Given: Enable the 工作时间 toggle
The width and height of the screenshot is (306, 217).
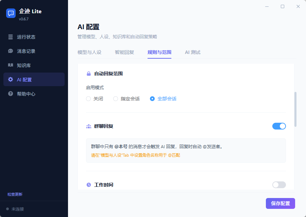Looking at the screenshot, I should click(279, 184).
